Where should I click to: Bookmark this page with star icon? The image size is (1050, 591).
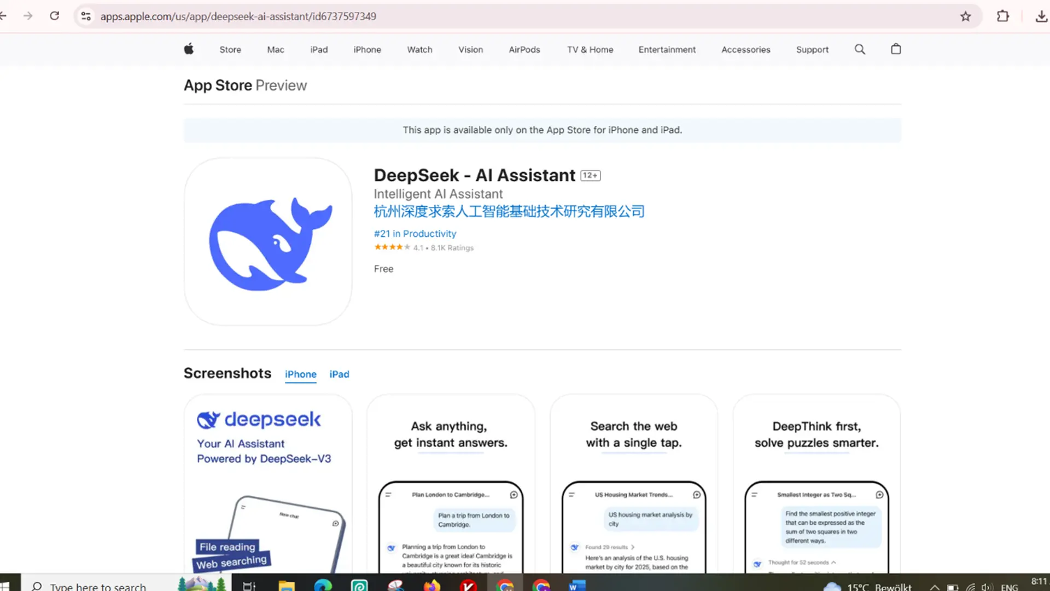[966, 16]
